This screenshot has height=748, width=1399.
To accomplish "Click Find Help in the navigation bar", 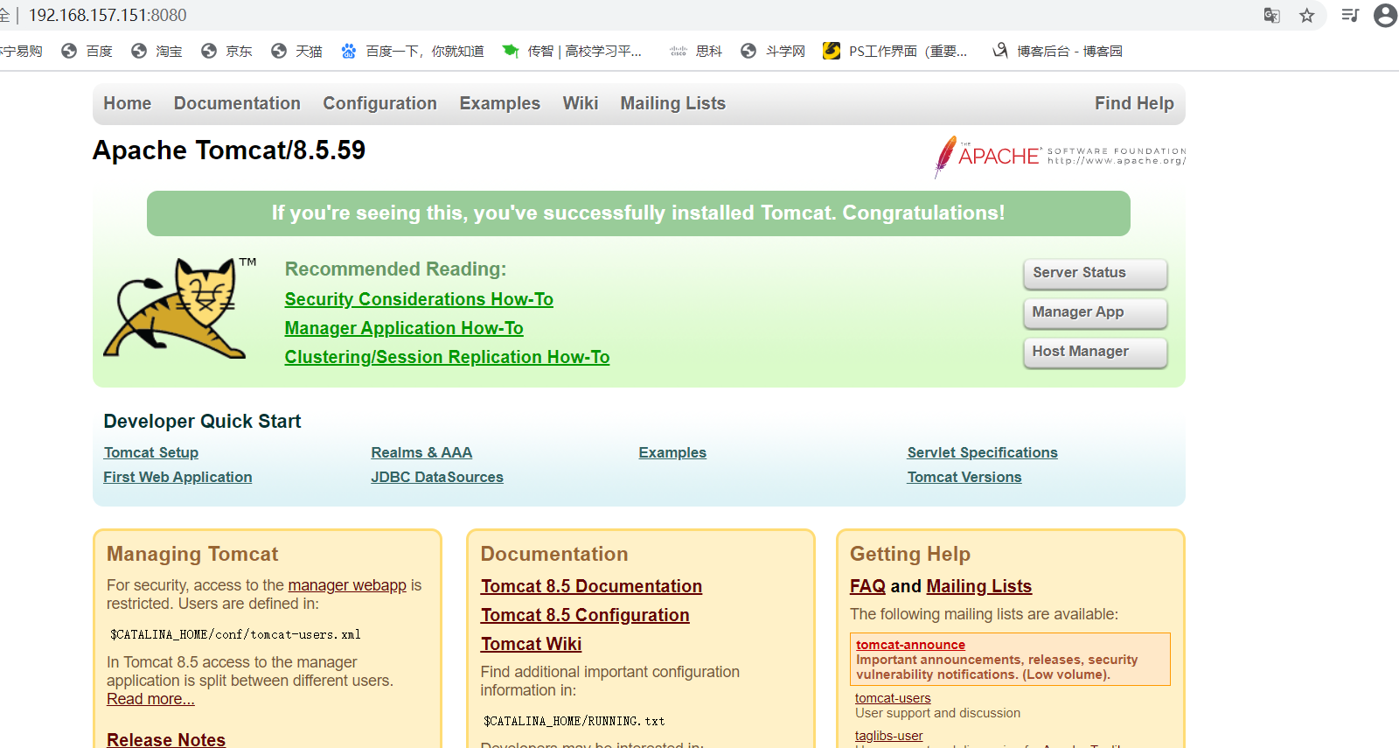I will [1134, 103].
